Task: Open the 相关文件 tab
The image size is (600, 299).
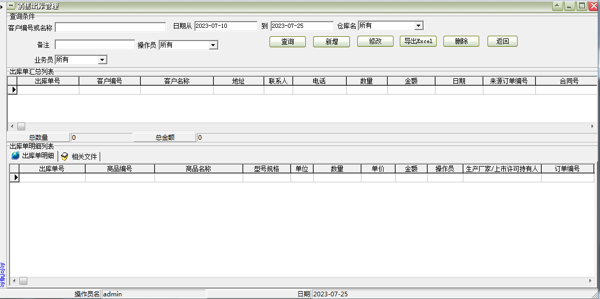Action: (80, 156)
